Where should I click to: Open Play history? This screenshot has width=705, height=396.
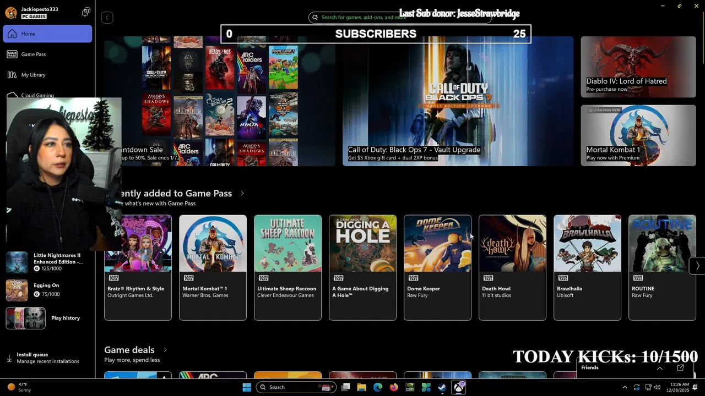[x=47, y=318]
